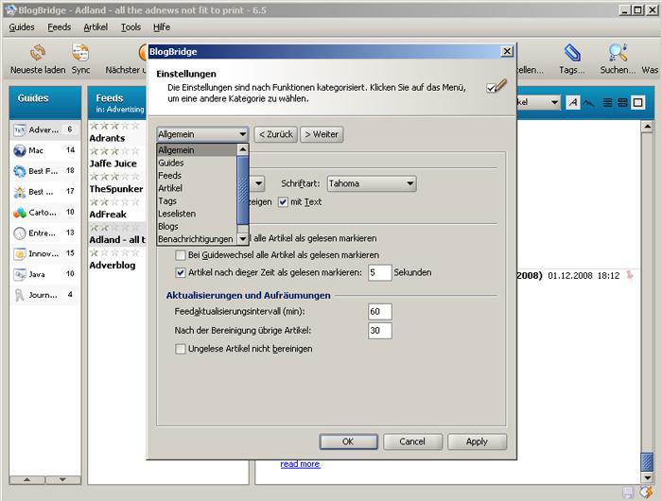Select the Best ... guide with count 17
This screenshot has height=501, width=662.
[44, 192]
